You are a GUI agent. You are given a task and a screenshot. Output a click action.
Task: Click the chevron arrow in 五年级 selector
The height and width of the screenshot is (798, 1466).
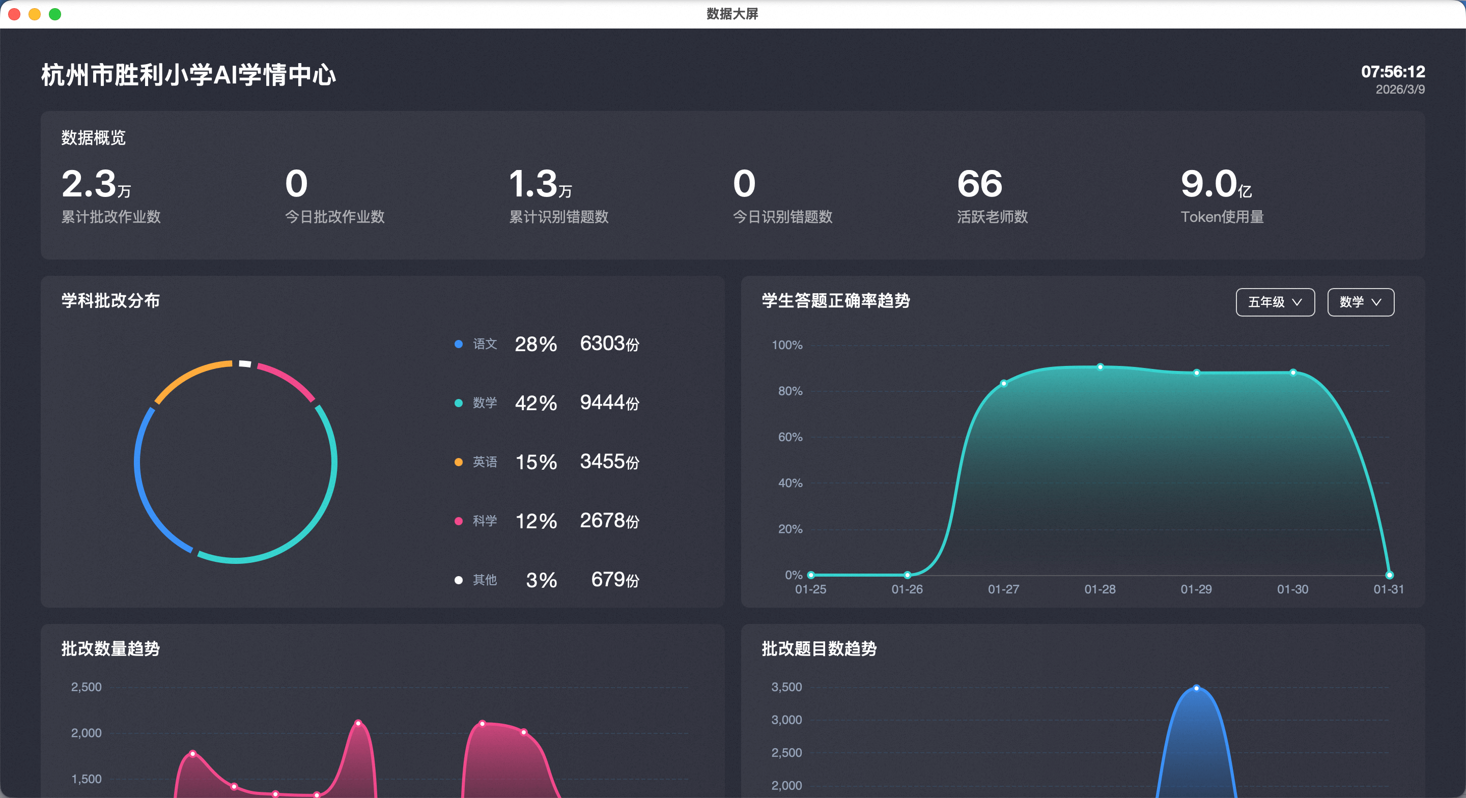click(x=1296, y=302)
